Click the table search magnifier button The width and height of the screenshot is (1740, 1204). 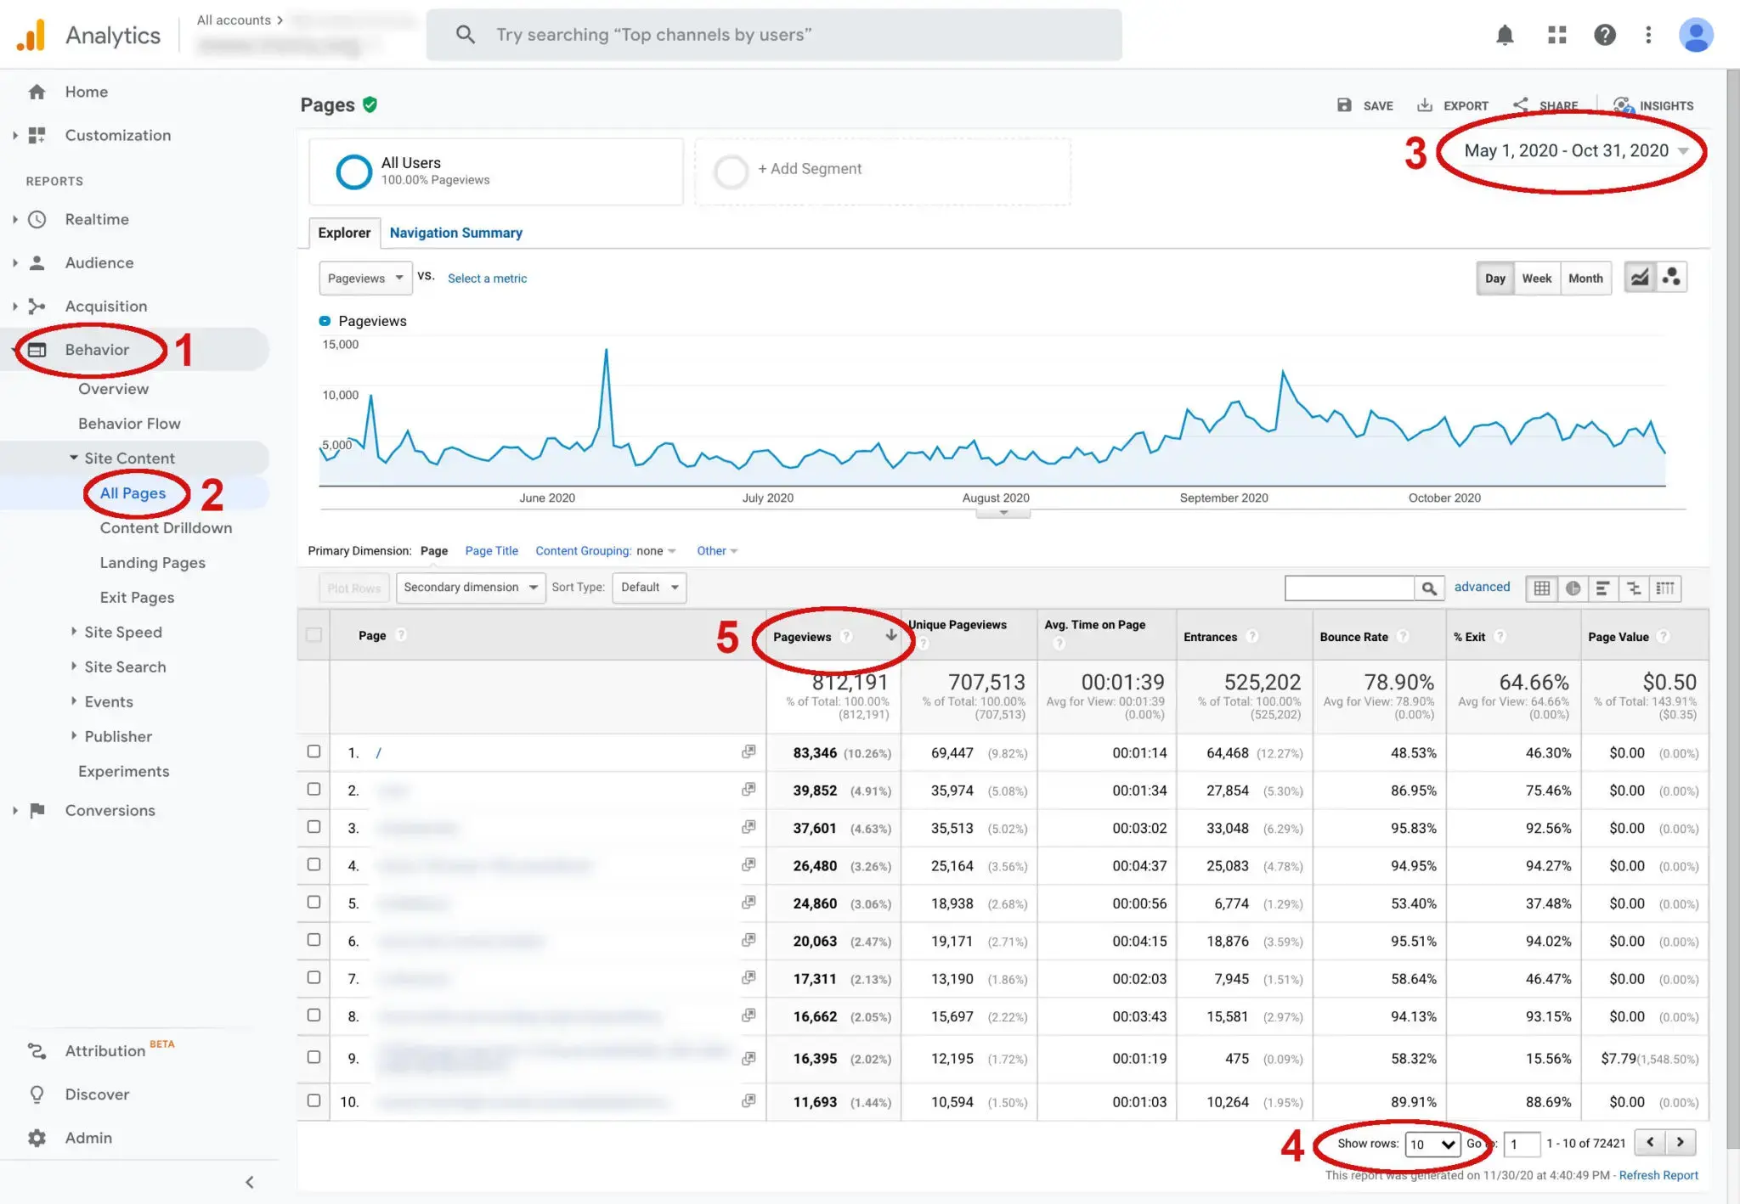click(1429, 588)
